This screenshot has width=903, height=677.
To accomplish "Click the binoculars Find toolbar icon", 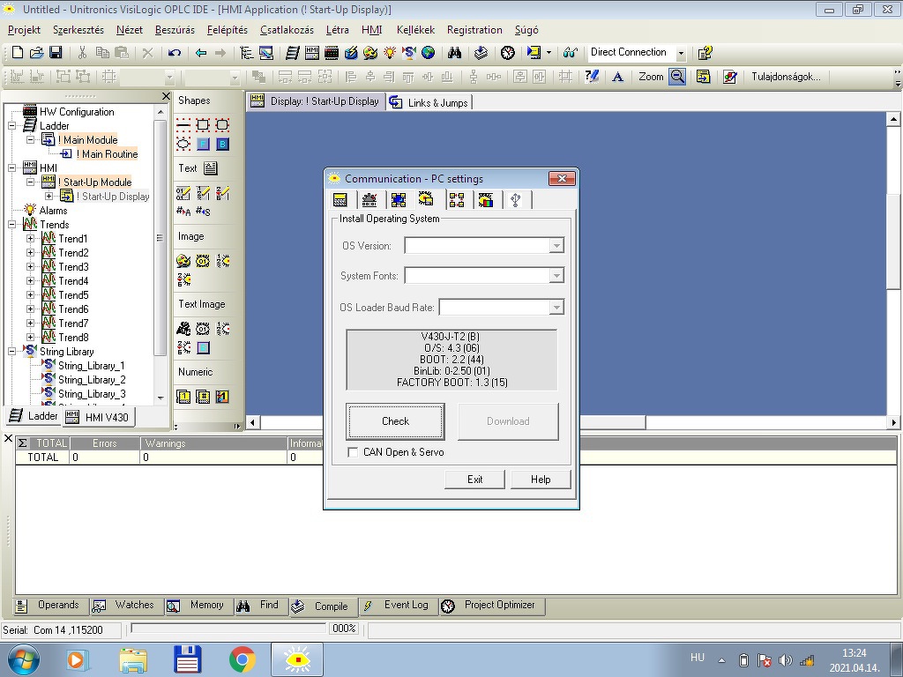I will point(455,53).
